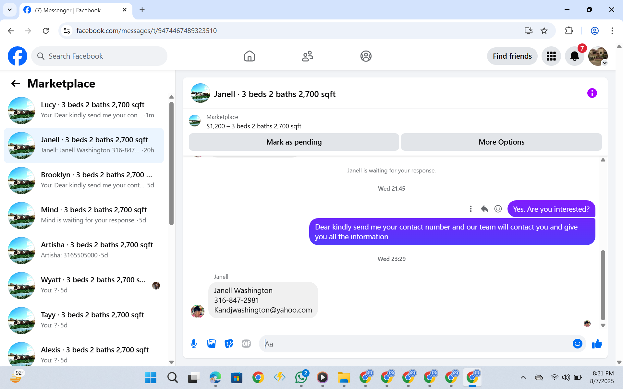Open Chrome's three-dot menu
Screen dimensions: 623x389
tap(612, 31)
